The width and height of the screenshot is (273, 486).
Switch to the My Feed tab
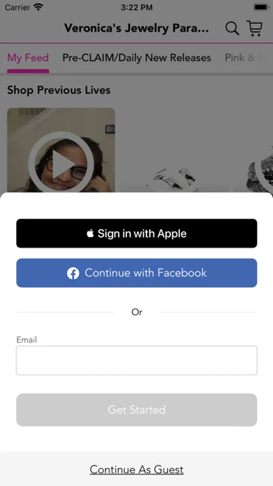pos(28,58)
